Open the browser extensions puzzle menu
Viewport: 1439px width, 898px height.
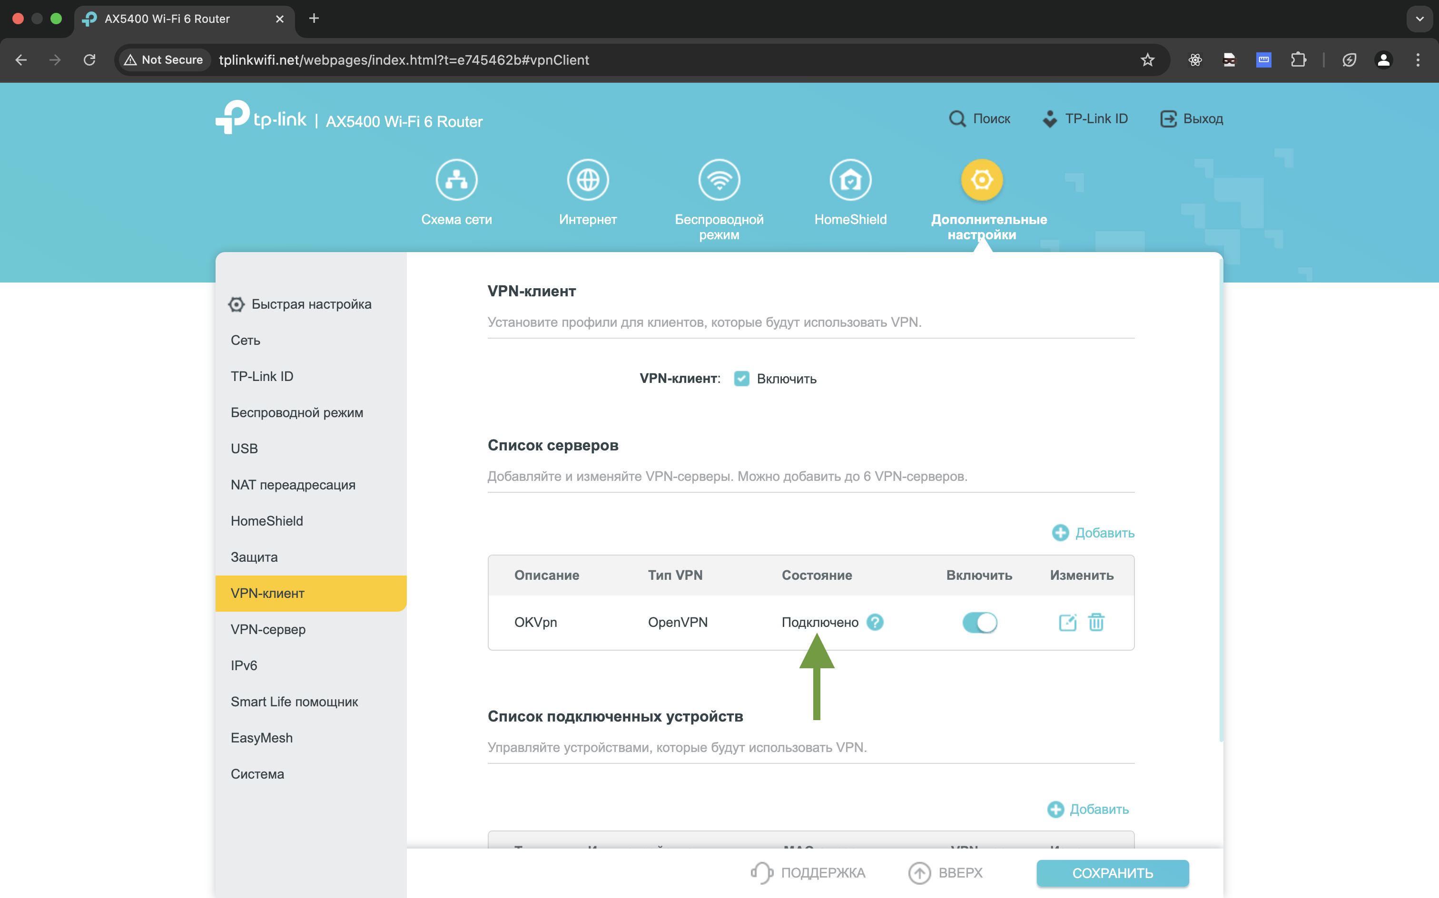tap(1298, 60)
